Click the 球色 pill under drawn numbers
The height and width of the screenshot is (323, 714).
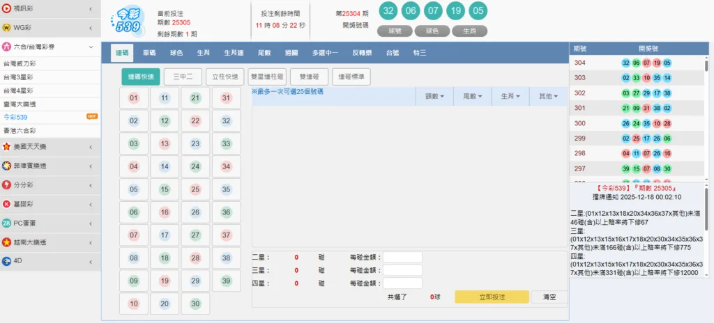click(432, 31)
